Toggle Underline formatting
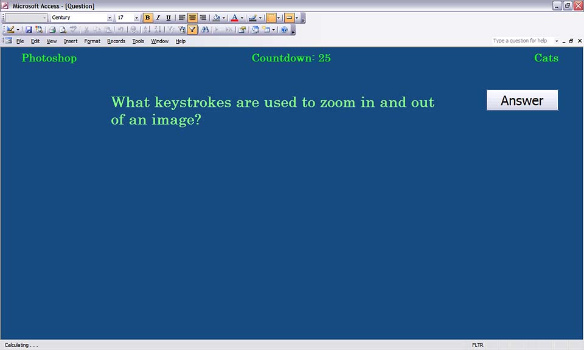This screenshot has width=584, height=350. [169, 18]
